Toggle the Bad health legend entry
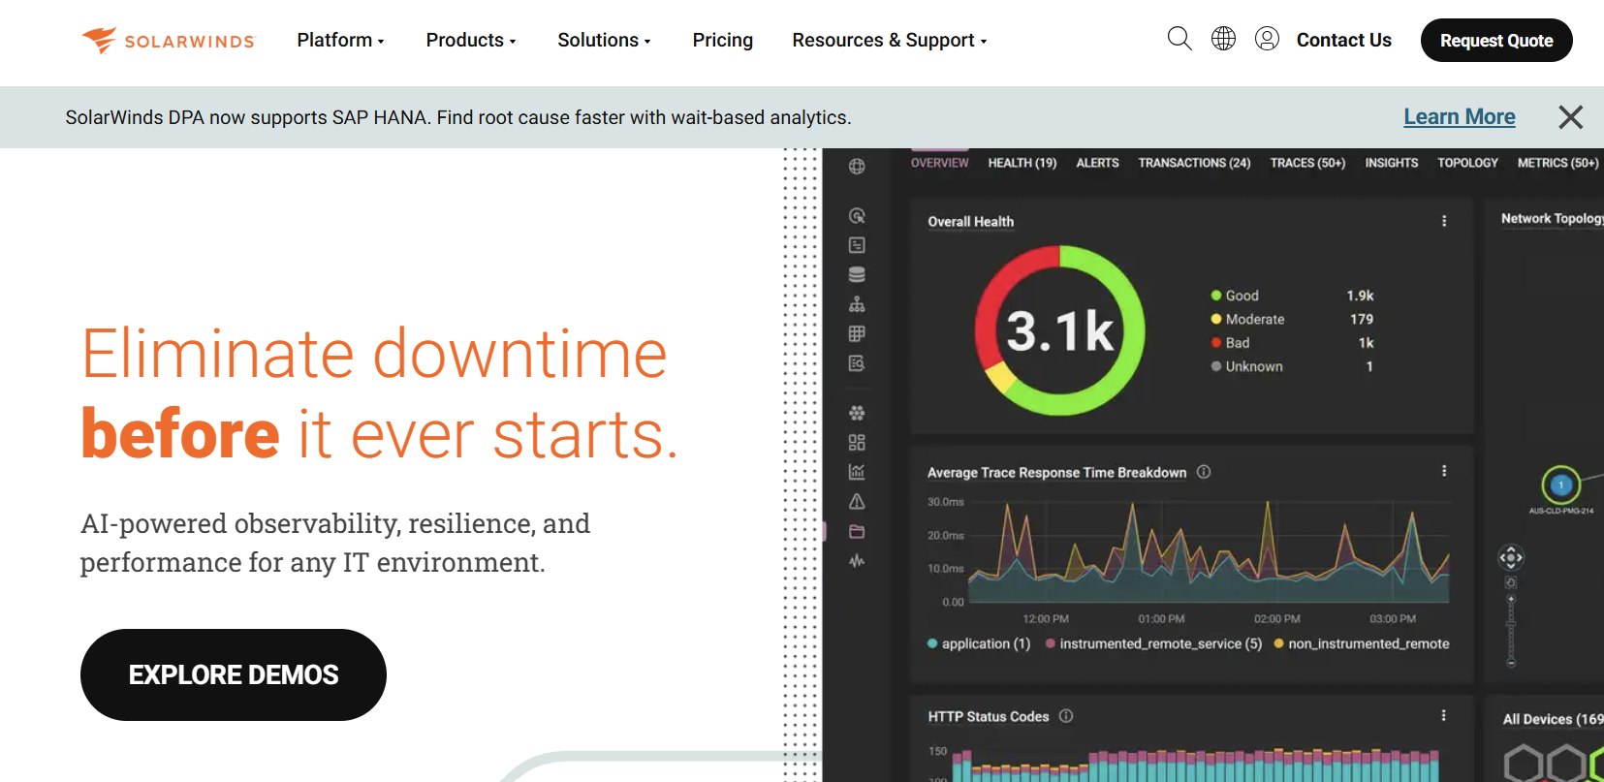Screen dimensions: 1604x782 (1230, 343)
